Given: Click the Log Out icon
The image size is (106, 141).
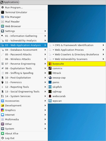Looking at the screenshot, I should click(2, 138).
